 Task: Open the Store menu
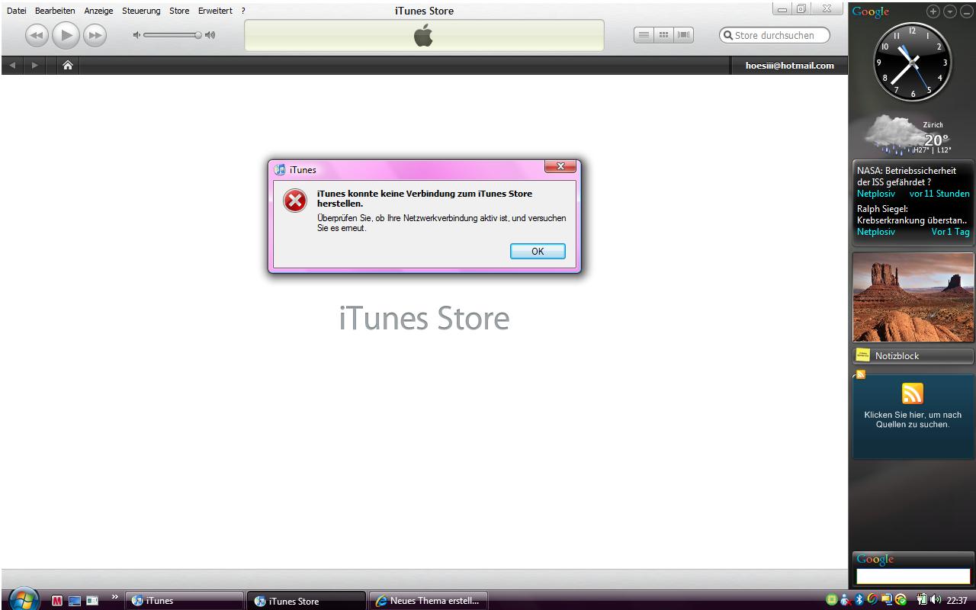click(179, 11)
